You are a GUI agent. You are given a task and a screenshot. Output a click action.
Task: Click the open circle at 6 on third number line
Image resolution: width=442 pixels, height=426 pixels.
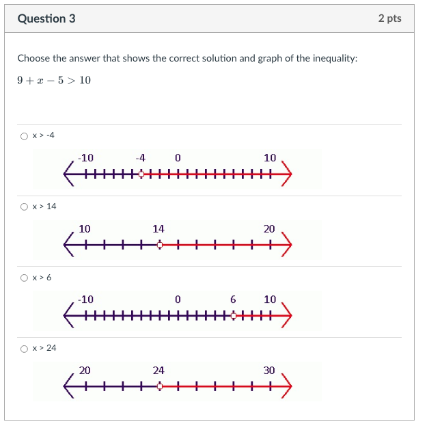coord(234,316)
